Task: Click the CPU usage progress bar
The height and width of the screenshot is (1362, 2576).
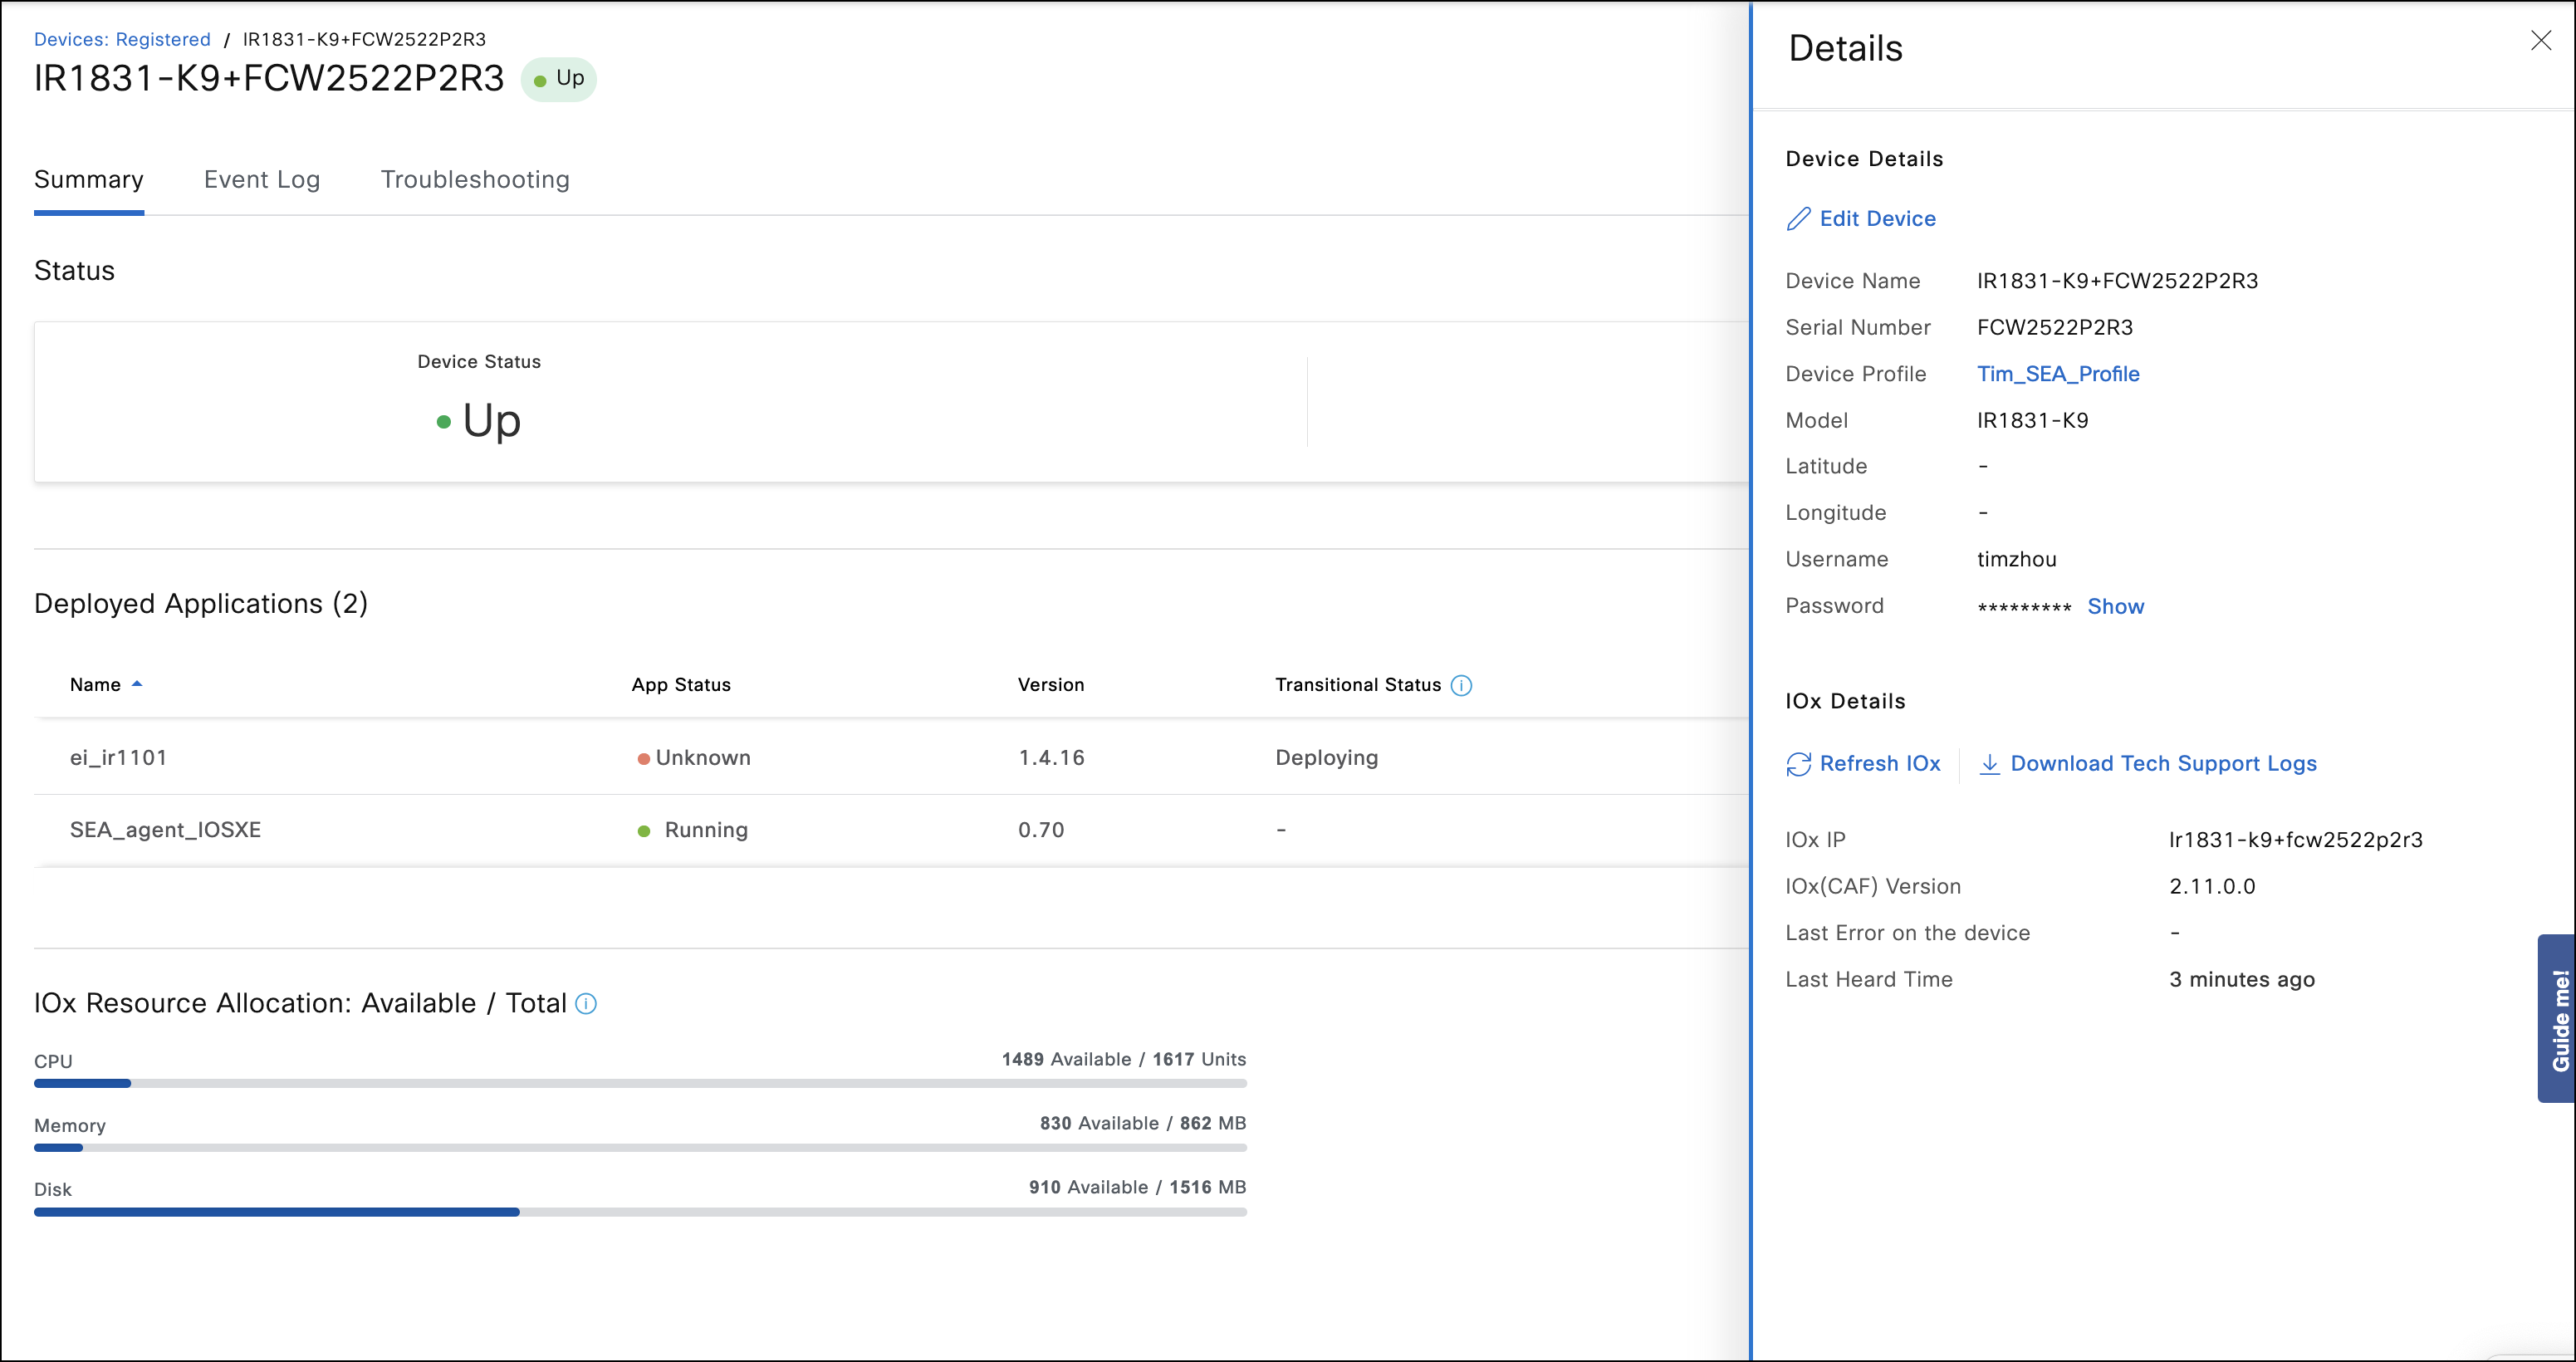Action: click(640, 1083)
